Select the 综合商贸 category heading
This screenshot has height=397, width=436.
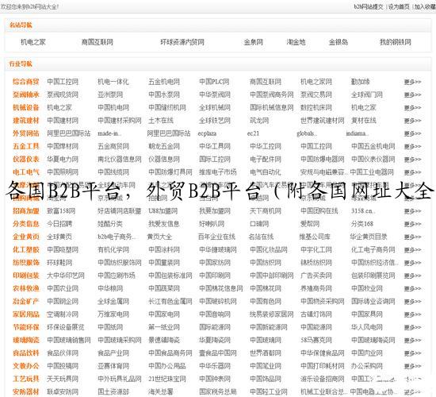point(26,82)
